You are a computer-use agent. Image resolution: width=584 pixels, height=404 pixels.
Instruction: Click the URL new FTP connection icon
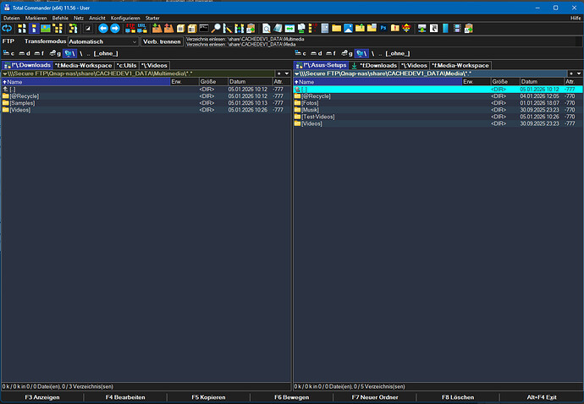point(142,28)
